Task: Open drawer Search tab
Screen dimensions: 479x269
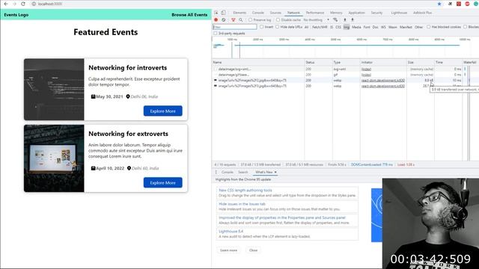Action: point(243,172)
